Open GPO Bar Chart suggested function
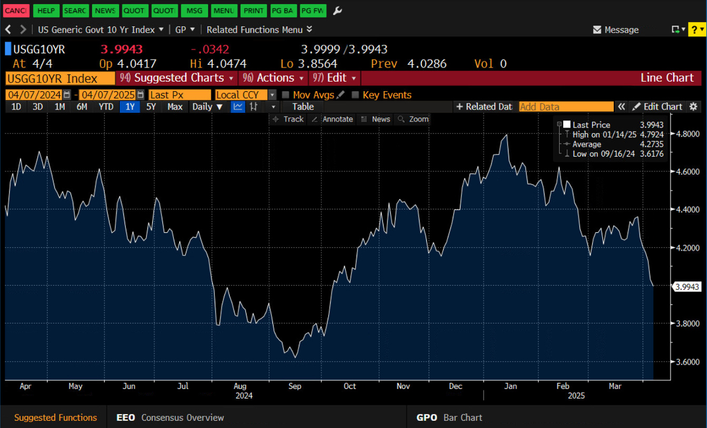This screenshot has width=707, height=428. (449, 417)
